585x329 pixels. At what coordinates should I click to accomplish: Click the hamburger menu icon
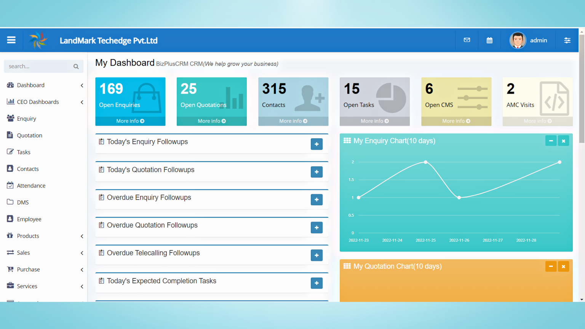(x=11, y=40)
